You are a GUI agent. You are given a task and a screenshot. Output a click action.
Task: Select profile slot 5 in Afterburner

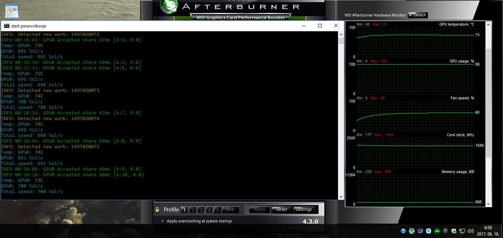(x=218, y=210)
